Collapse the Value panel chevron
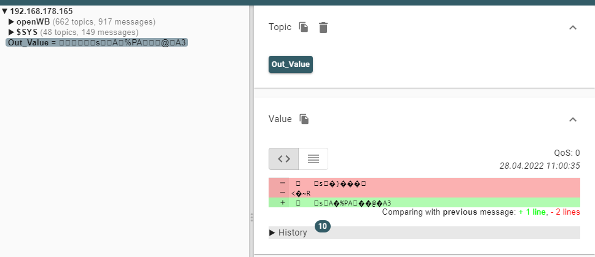Screen dimensions: 595x257 pos(573,120)
